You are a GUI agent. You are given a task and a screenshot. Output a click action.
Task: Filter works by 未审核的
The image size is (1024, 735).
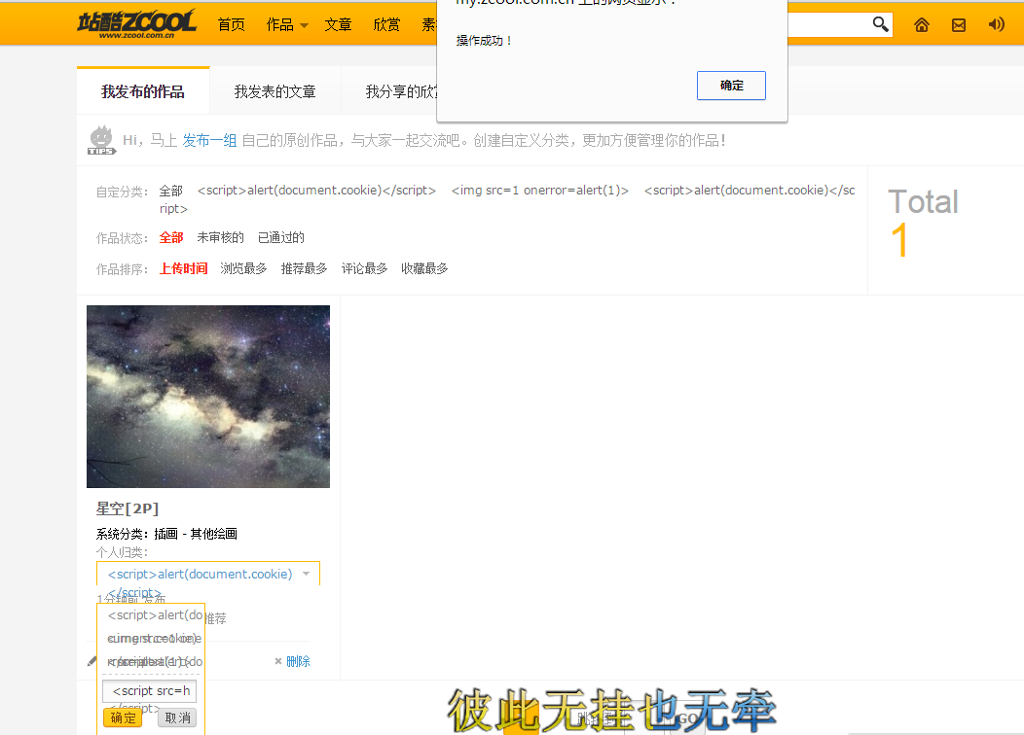click(x=221, y=237)
